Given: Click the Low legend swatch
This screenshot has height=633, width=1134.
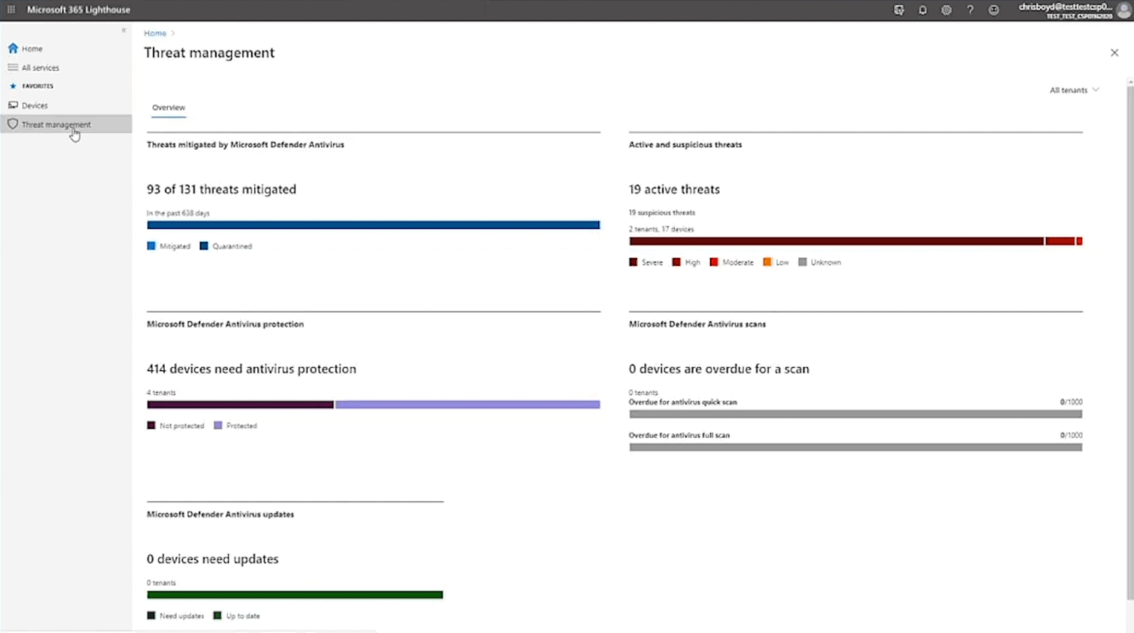Looking at the screenshot, I should coord(767,262).
